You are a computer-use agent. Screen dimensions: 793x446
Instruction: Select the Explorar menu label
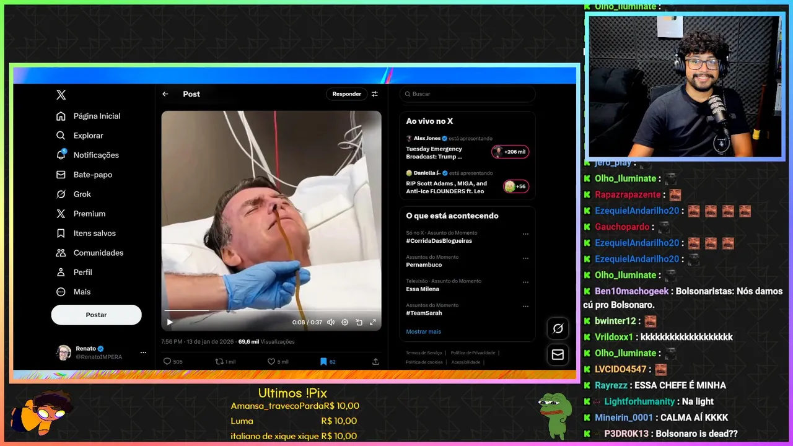click(x=89, y=136)
